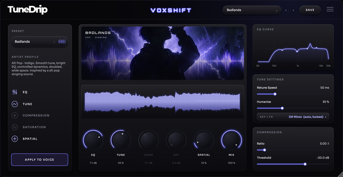343x177 pixels.
Task: Click the waveform icon beside Badlands preset
Action: click(x=62, y=42)
